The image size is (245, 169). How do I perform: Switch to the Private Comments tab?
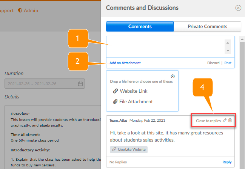pyautogui.click(x=207, y=27)
